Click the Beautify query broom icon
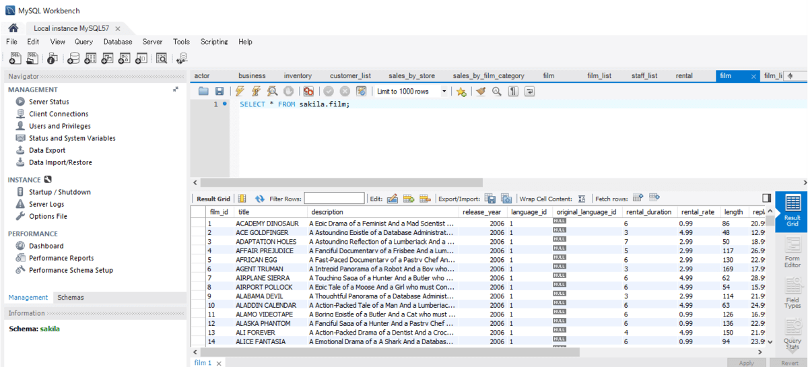The height and width of the screenshot is (367, 808). click(x=480, y=92)
